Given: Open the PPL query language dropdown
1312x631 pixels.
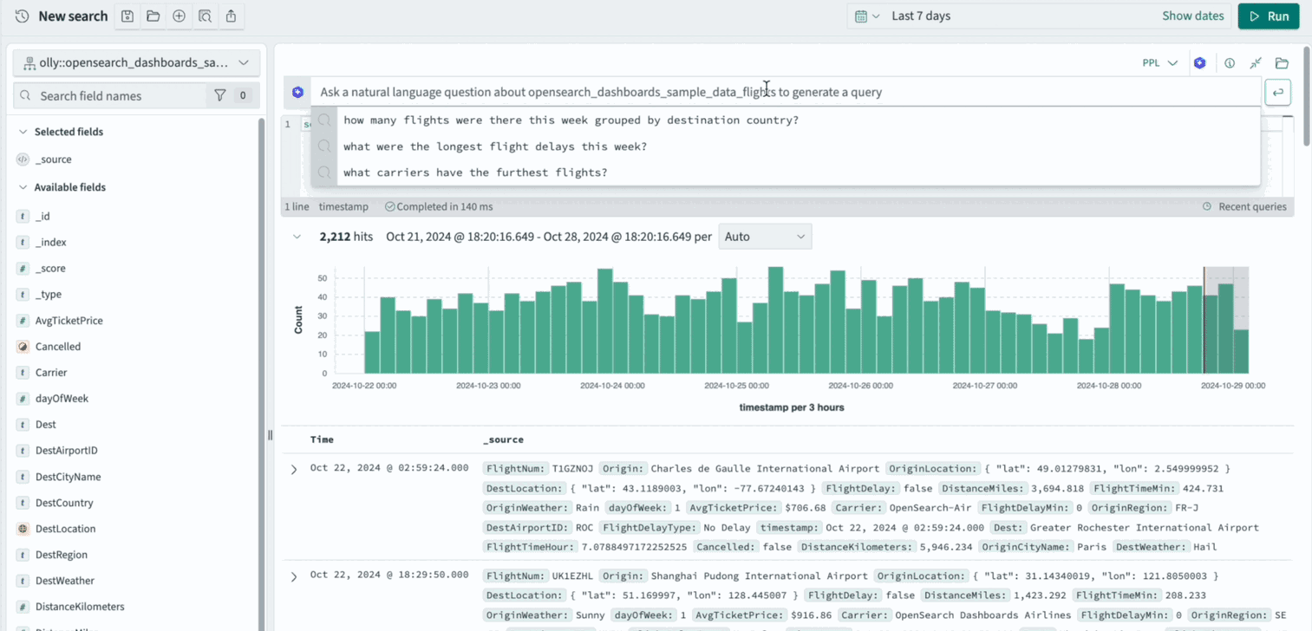Looking at the screenshot, I should [1159, 63].
